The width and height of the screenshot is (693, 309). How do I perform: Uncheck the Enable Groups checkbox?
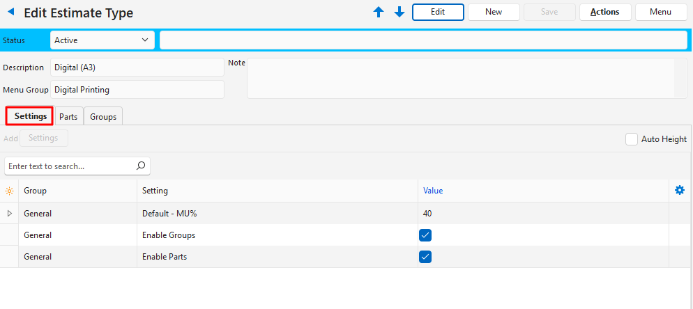[425, 235]
